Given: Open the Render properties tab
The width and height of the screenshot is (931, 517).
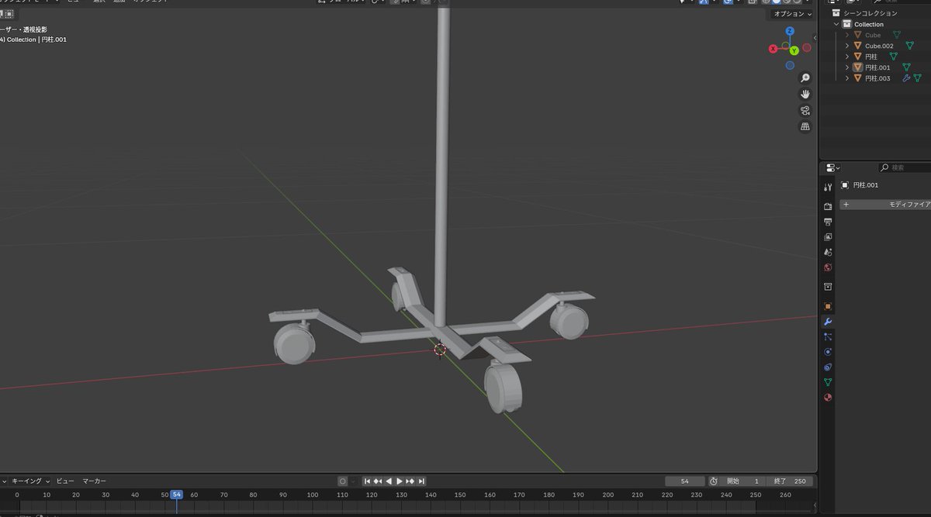Looking at the screenshot, I should pos(828,206).
